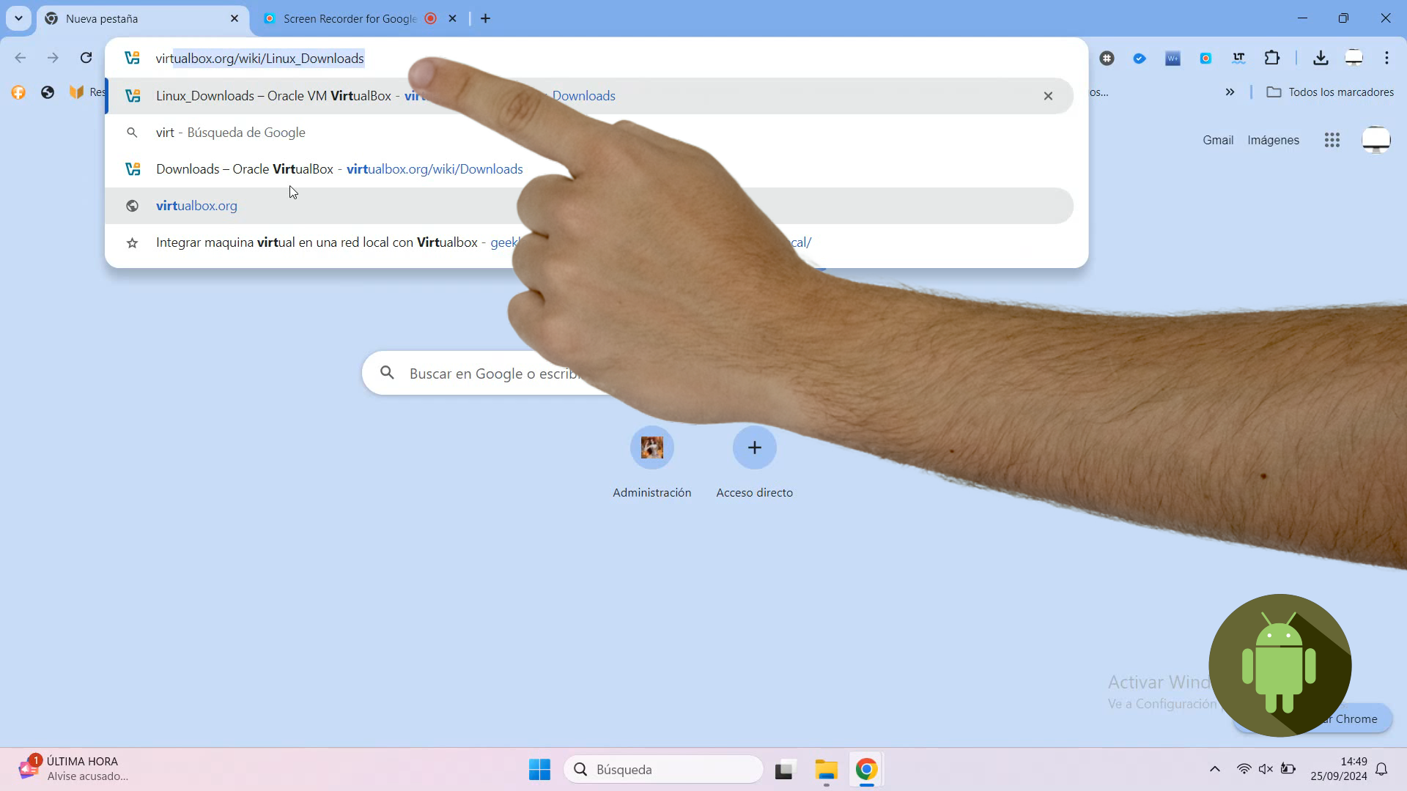The height and width of the screenshot is (791, 1407).
Task: Click the address bar URL text
Action: (x=259, y=58)
